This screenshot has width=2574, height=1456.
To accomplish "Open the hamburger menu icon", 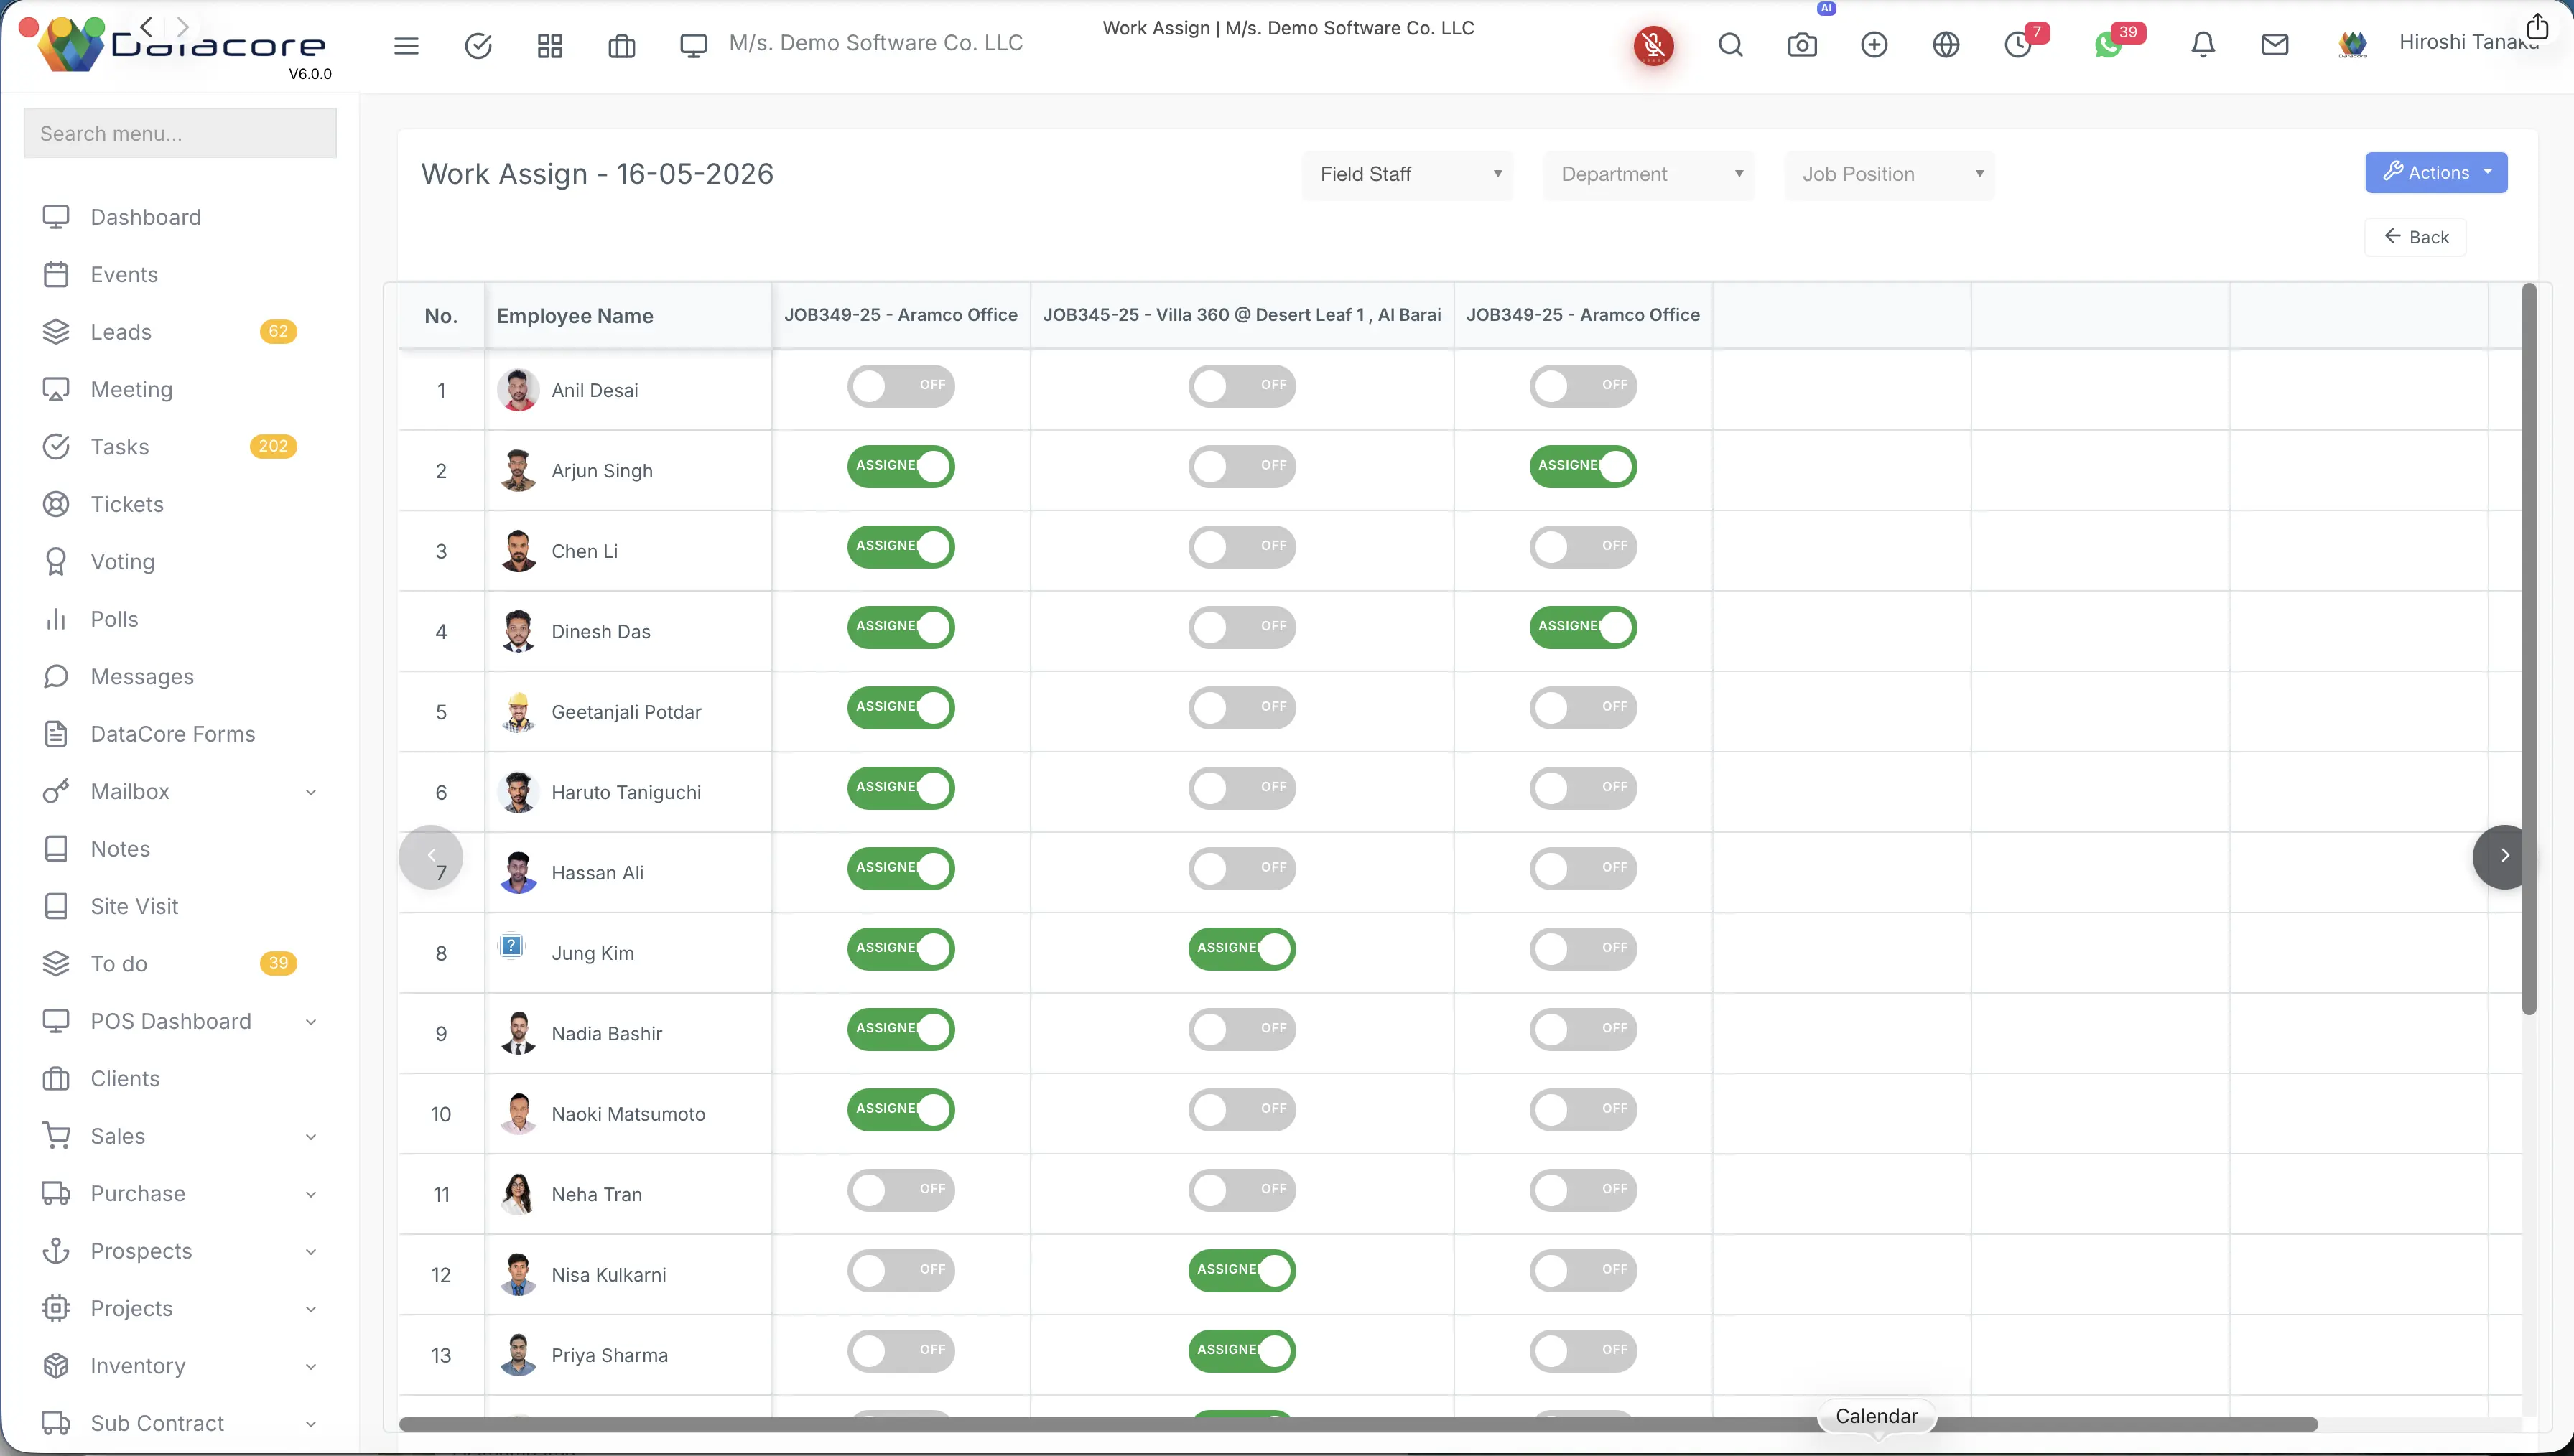I will pos(406,45).
